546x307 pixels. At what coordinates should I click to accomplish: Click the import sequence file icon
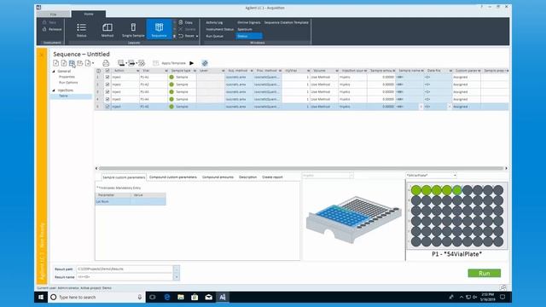[x=88, y=63]
